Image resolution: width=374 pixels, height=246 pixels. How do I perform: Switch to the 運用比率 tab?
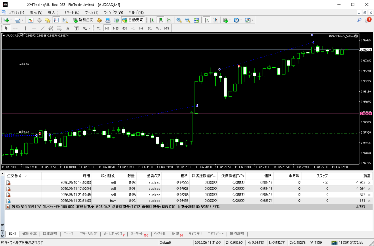(30, 234)
